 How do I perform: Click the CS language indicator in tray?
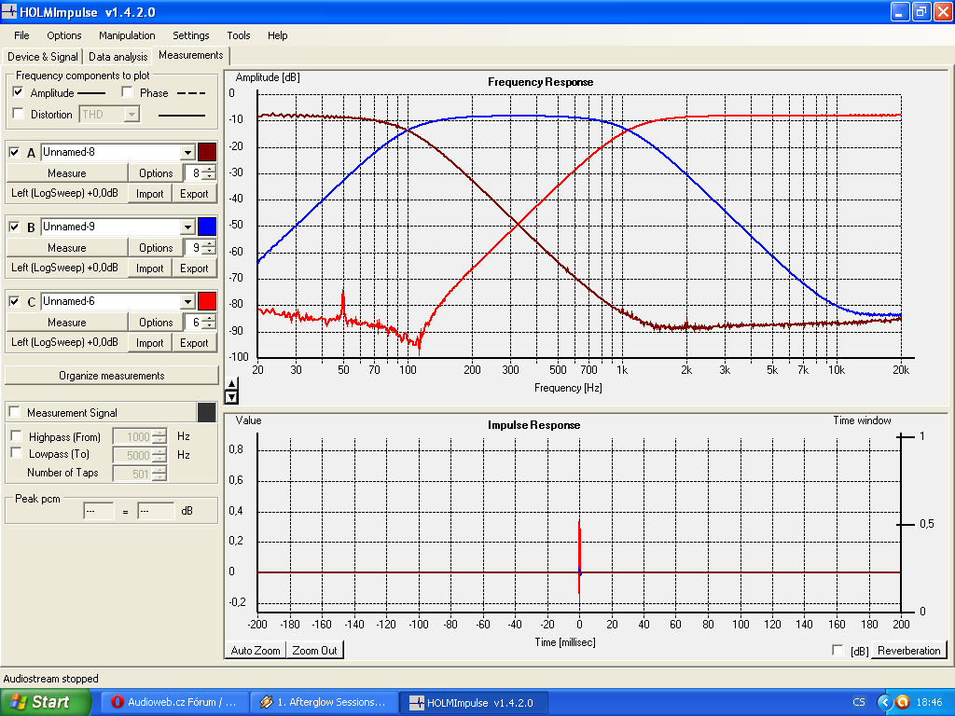tap(859, 702)
